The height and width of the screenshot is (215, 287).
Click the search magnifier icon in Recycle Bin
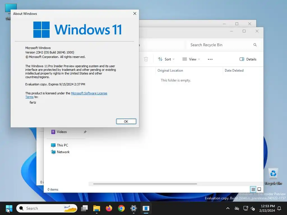[x=255, y=45]
